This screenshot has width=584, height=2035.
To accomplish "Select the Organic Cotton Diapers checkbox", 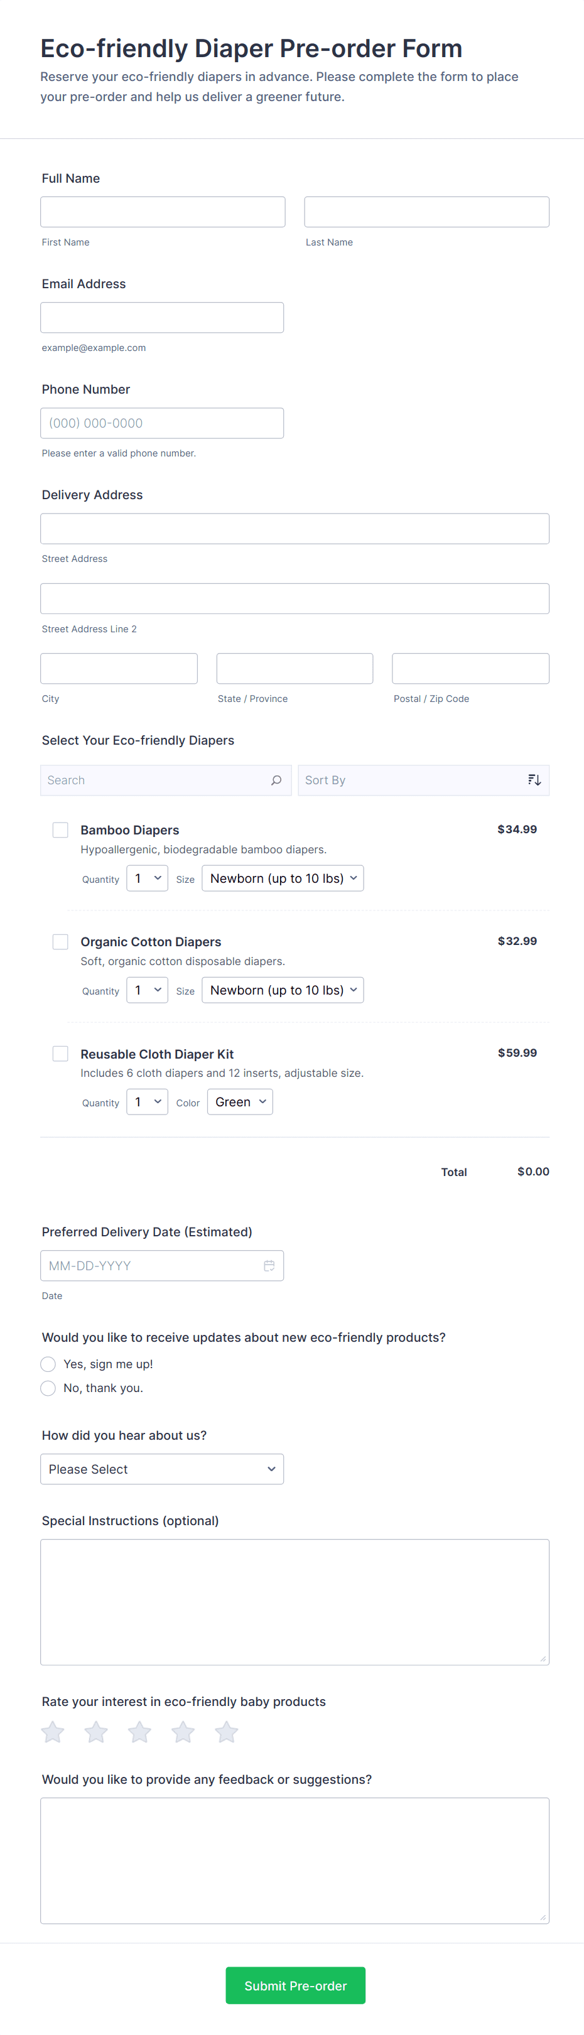I will [x=60, y=942].
